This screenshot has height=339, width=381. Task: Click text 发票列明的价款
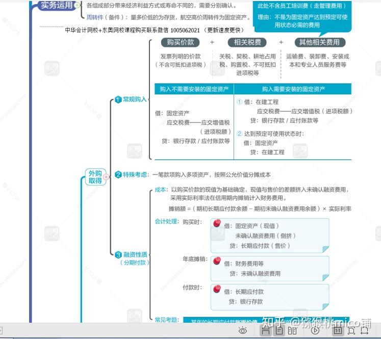click(x=180, y=57)
